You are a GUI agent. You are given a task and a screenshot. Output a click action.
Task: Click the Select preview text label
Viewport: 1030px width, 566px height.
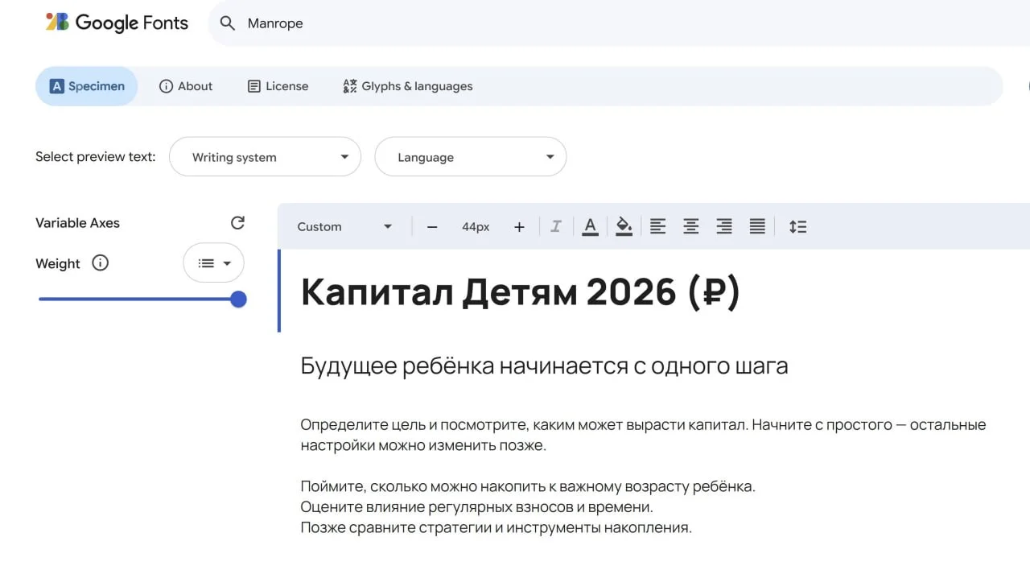96,157
